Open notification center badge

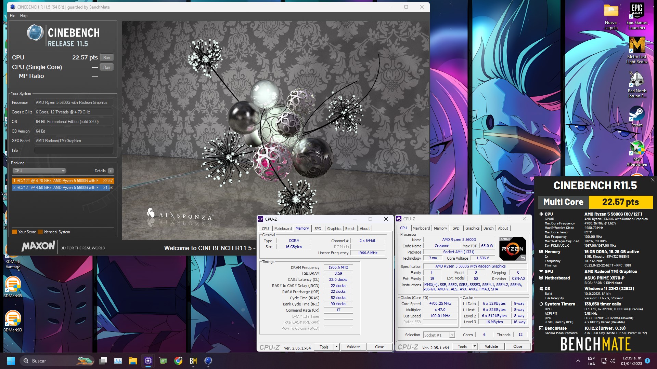coord(647,361)
